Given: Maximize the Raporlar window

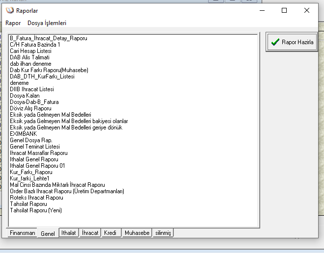Looking at the screenshot, I should pyautogui.click(x=284, y=10).
